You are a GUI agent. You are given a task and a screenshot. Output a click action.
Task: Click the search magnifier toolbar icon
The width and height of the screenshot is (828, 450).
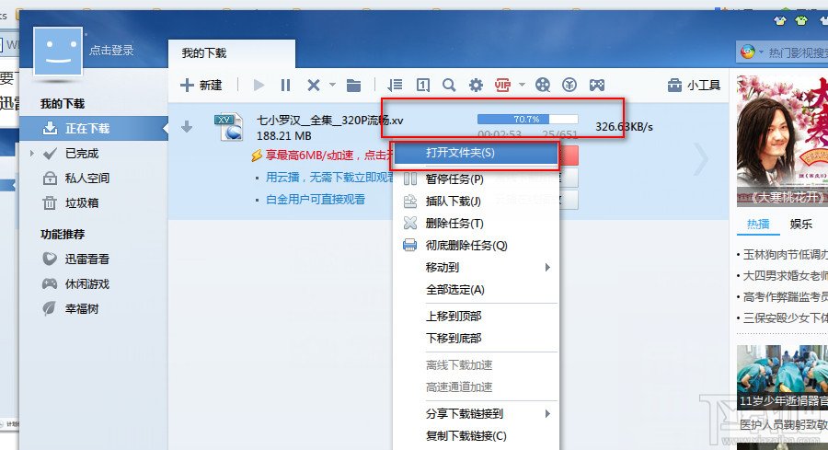[449, 86]
